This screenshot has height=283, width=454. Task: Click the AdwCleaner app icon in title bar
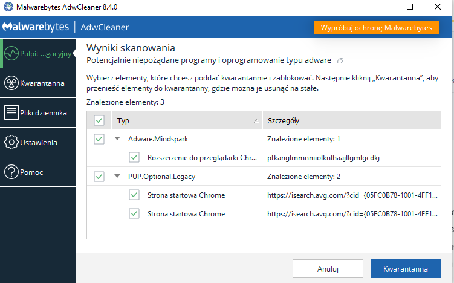[8, 7]
